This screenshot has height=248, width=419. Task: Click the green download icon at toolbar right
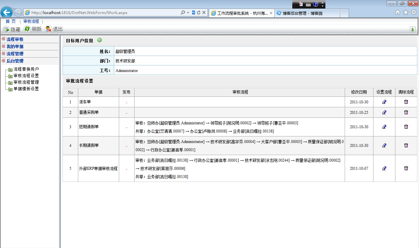click(x=413, y=29)
